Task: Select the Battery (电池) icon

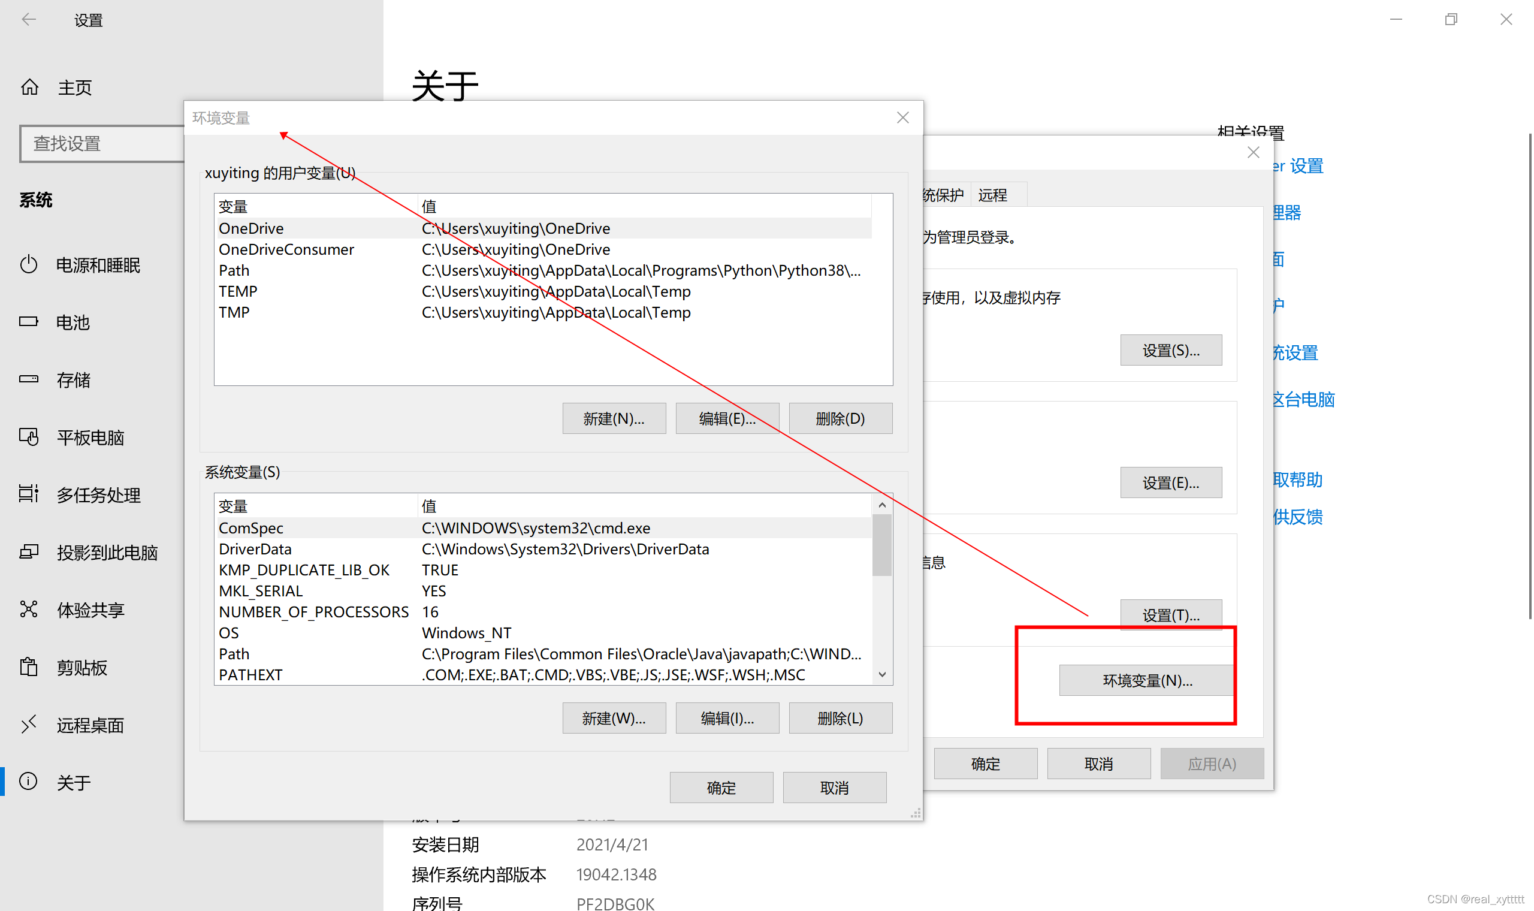Action: point(29,322)
